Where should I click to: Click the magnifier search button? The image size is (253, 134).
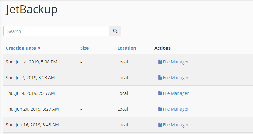tap(115, 31)
